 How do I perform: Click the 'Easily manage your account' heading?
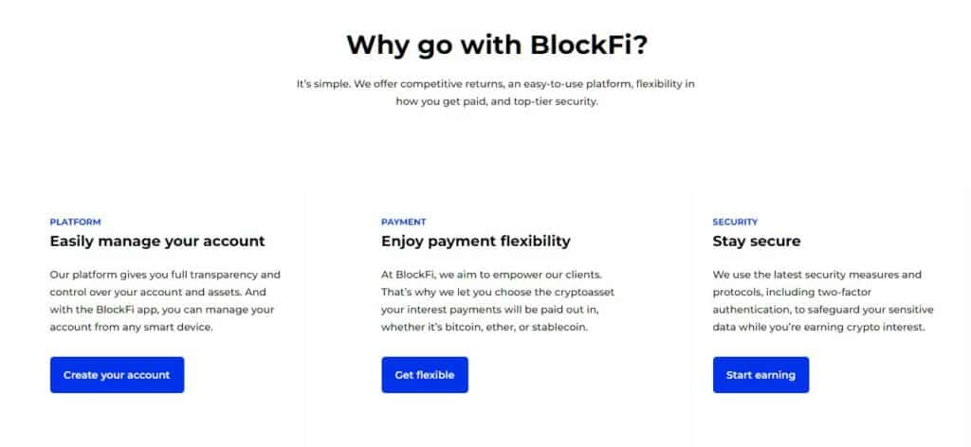[157, 241]
